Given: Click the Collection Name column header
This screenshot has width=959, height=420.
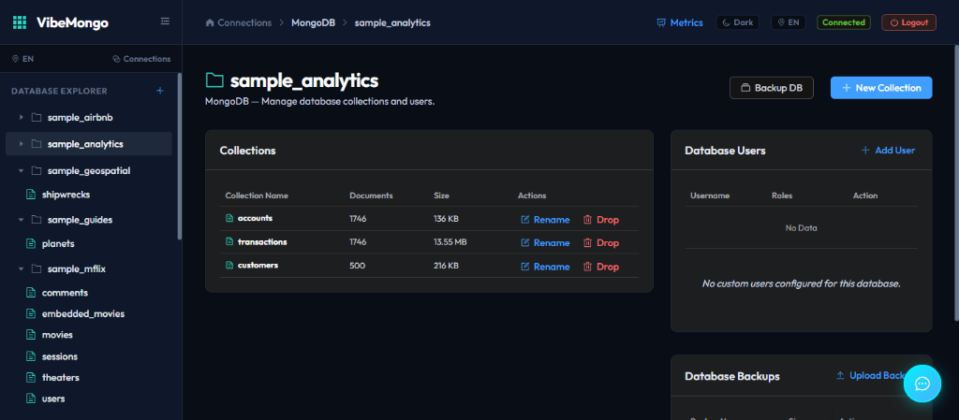Looking at the screenshot, I should tap(257, 196).
